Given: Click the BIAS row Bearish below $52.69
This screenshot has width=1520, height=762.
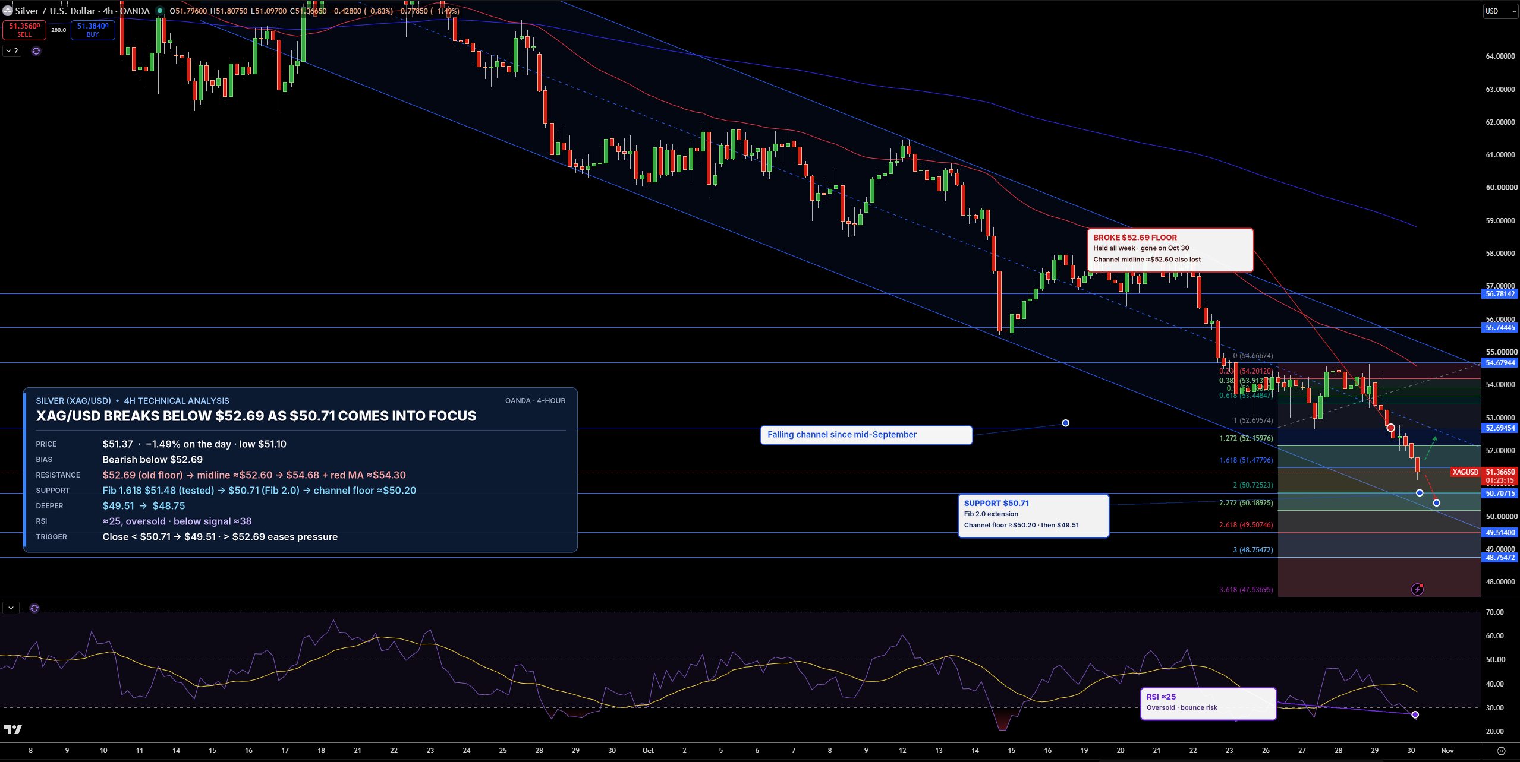Looking at the screenshot, I should [152, 460].
